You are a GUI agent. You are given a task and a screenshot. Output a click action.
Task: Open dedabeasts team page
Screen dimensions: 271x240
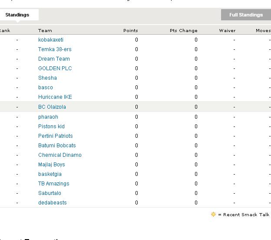coord(53,203)
